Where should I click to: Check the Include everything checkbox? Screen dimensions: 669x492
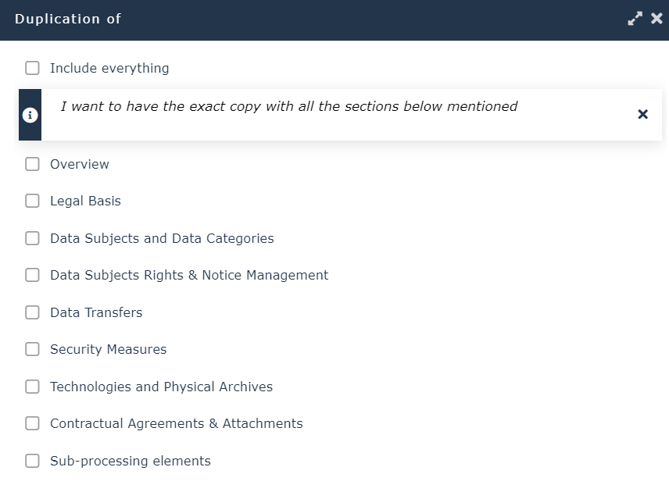point(32,68)
